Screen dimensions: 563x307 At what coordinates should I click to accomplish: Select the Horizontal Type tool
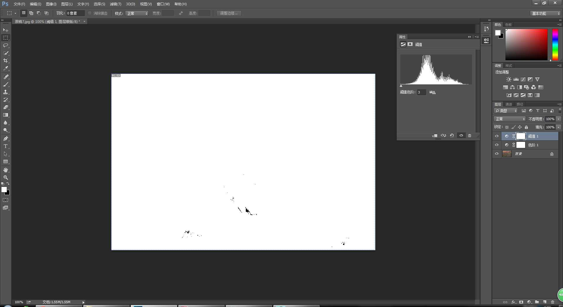coord(6,146)
